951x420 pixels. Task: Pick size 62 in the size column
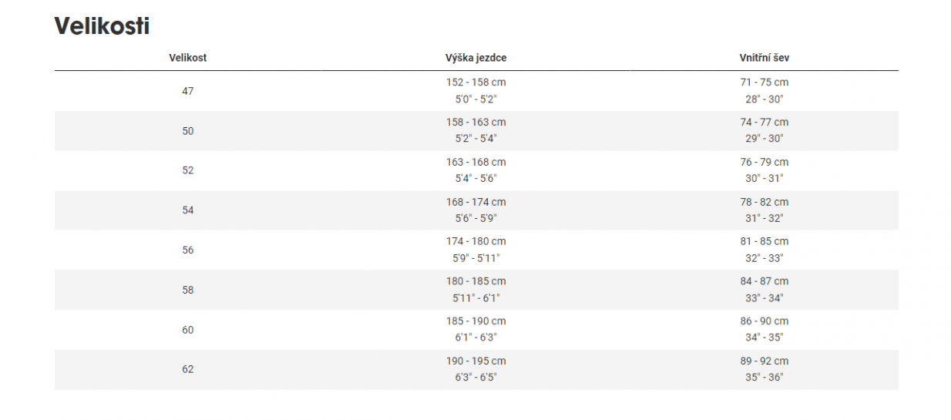(188, 369)
